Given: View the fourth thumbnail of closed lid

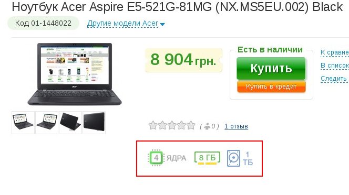Looking at the screenshot, I should [x=94, y=123].
